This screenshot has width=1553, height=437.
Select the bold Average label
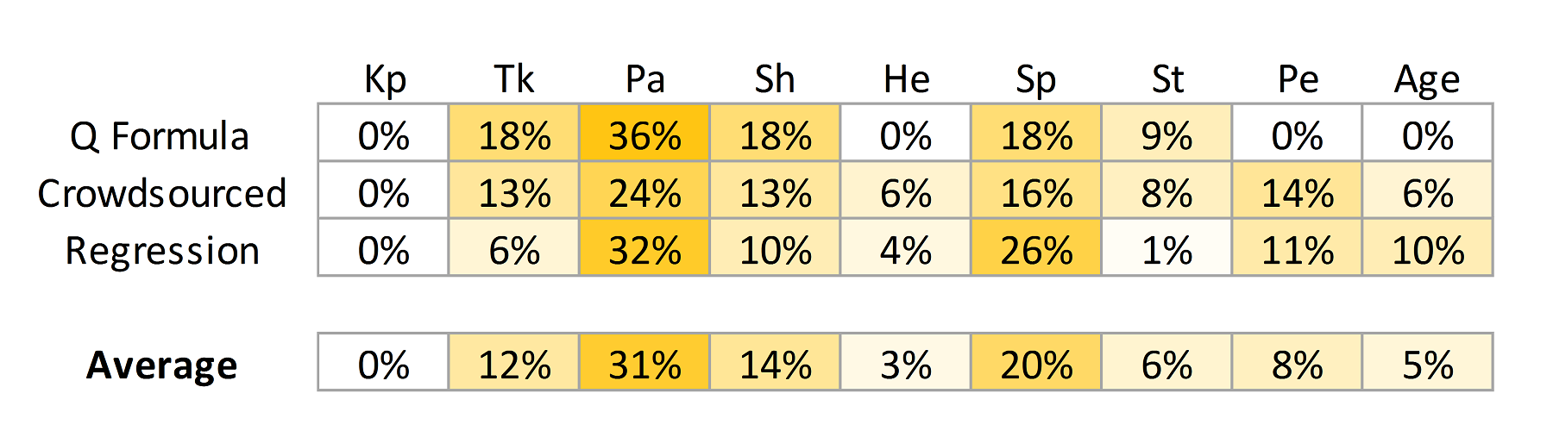[162, 365]
